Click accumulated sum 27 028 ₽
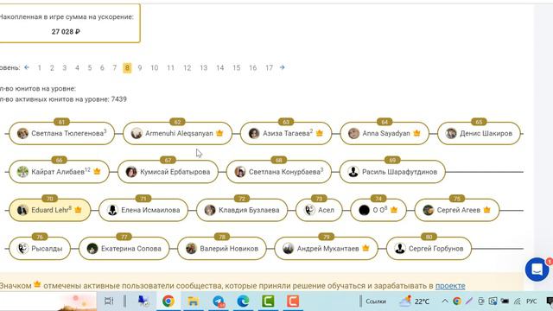The image size is (553, 311). (x=66, y=32)
